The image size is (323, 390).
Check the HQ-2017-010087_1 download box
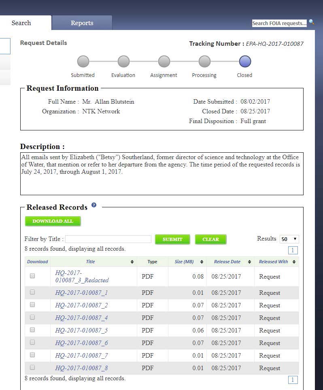tap(32, 292)
